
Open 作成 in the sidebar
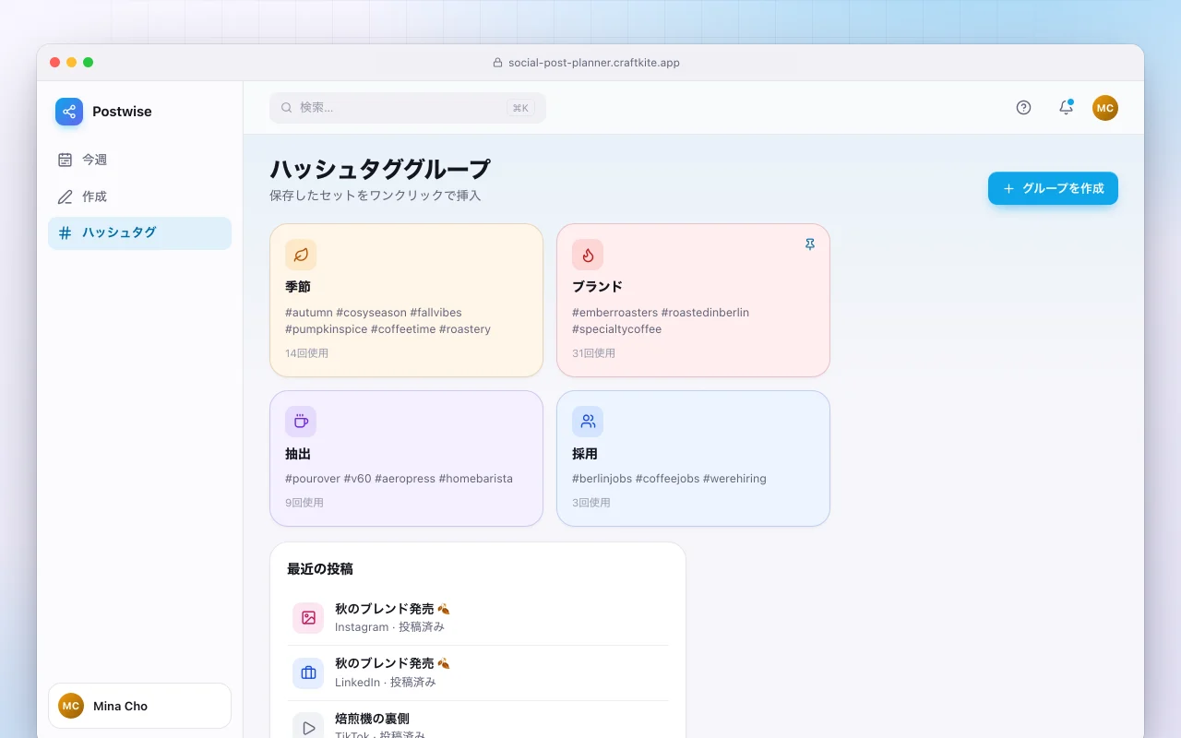point(139,196)
